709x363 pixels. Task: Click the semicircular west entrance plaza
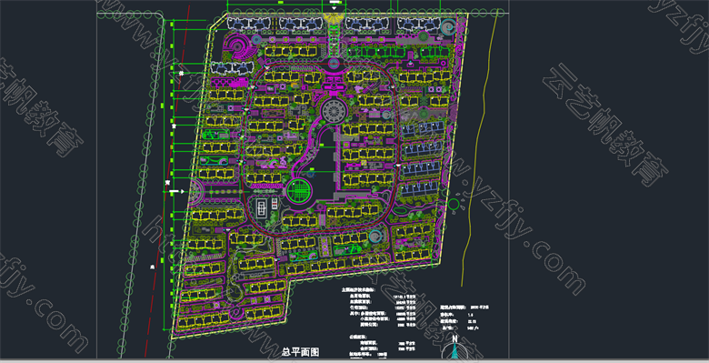coord(197,192)
